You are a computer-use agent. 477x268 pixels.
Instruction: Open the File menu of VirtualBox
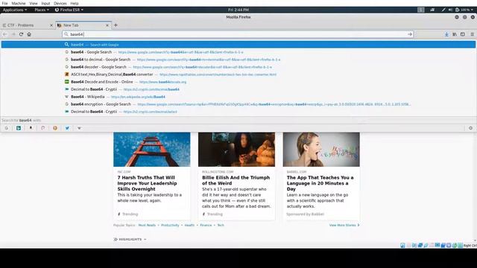5,3
